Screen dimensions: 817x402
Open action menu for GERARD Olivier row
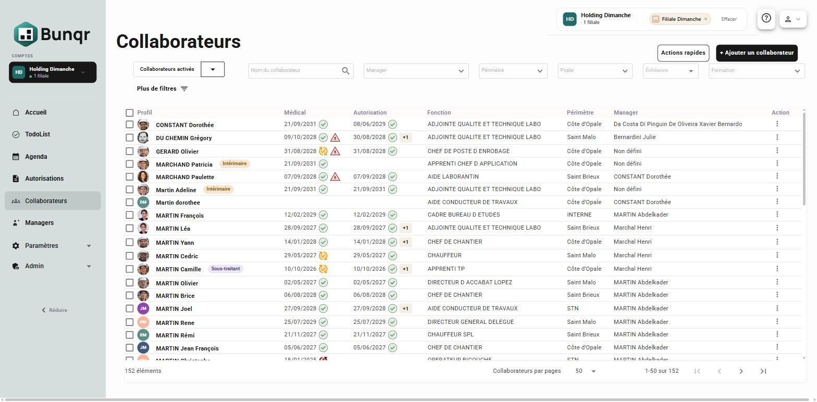coord(777,150)
